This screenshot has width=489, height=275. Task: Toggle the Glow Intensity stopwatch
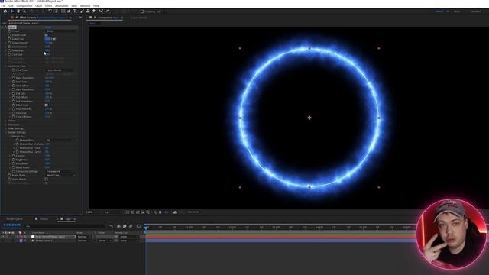point(9,43)
